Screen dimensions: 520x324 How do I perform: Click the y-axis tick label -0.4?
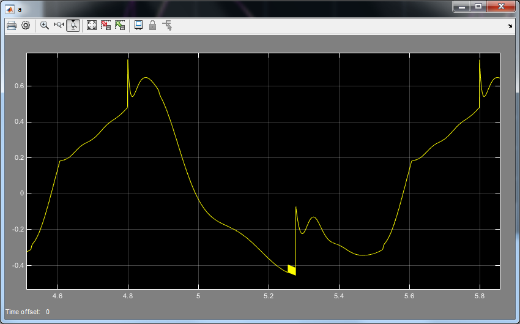pos(18,266)
